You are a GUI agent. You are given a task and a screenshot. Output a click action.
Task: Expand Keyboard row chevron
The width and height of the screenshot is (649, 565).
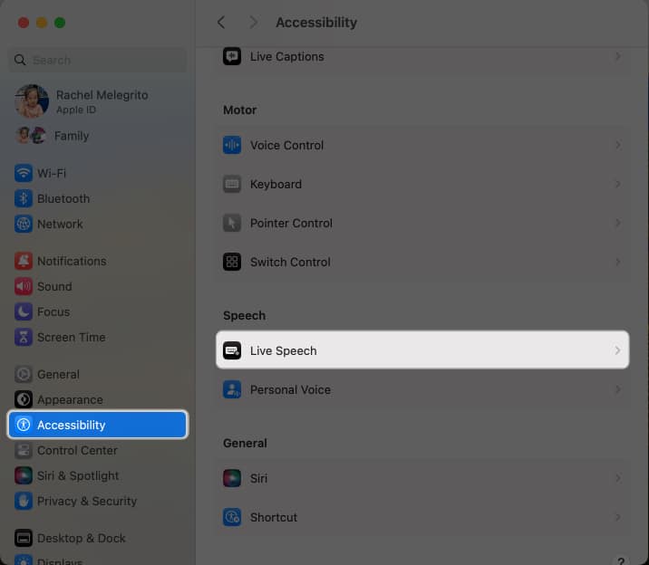point(618,184)
